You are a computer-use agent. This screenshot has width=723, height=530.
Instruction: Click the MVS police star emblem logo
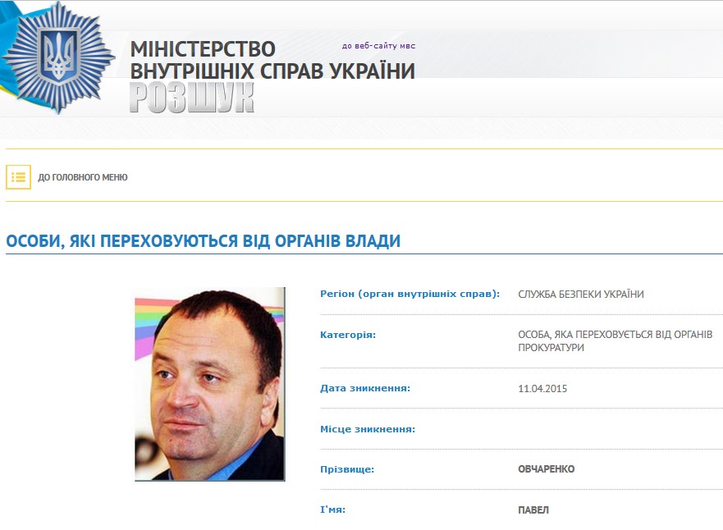point(57,57)
